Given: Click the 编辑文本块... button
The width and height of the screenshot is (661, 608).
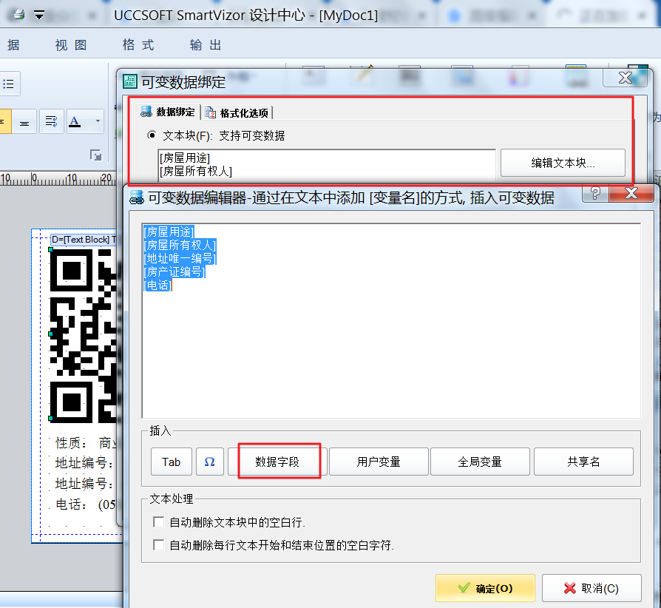Looking at the screenshot, I should (x=563, y=163).
